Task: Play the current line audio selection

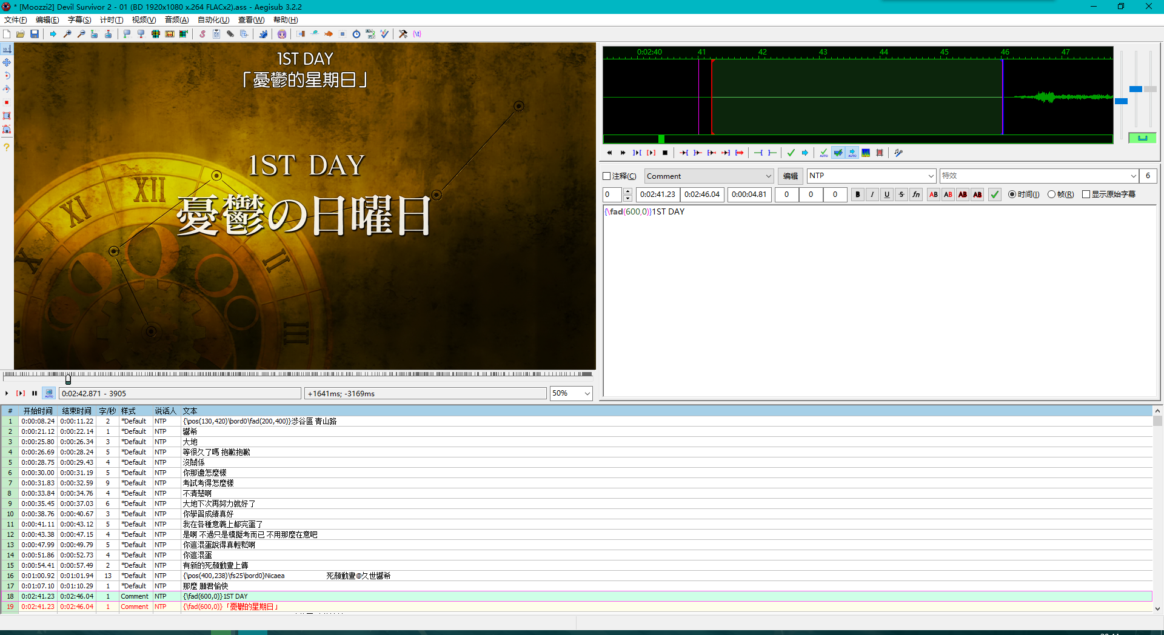Action: (651, 153)
